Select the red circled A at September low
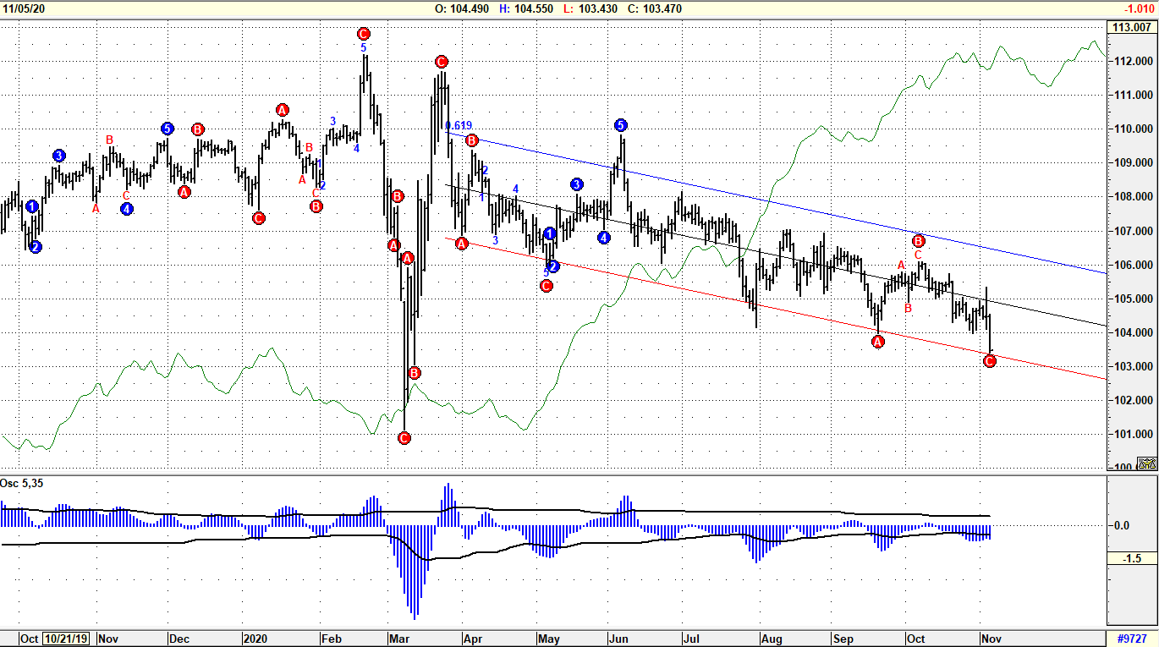Viewport: 1159px width, 647px height. click(877, 342)
